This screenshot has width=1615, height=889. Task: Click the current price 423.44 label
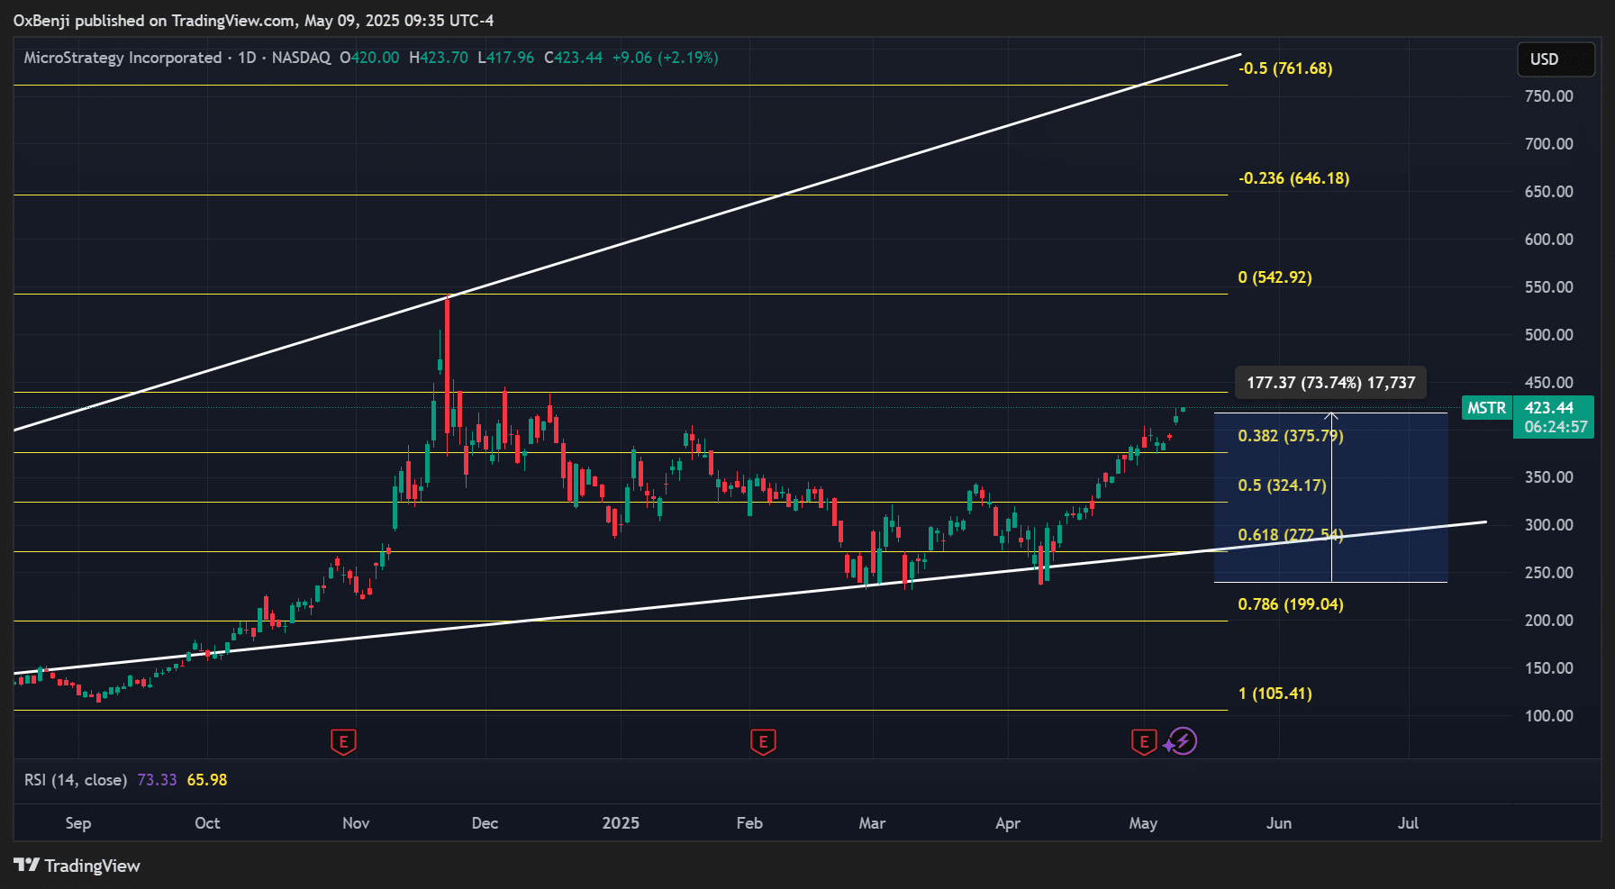point(1549,408)
